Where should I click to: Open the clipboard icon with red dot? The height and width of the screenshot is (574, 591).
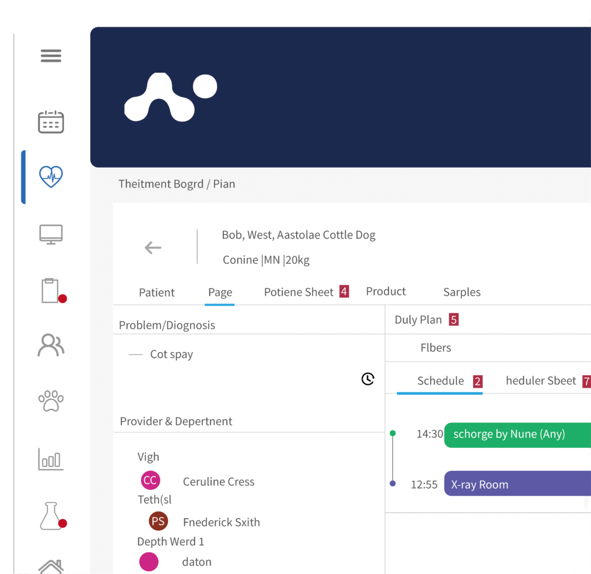(x=51, y=290)
